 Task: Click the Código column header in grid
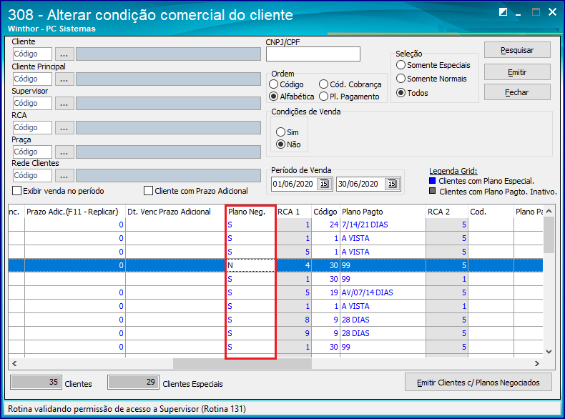pos(325,212)
